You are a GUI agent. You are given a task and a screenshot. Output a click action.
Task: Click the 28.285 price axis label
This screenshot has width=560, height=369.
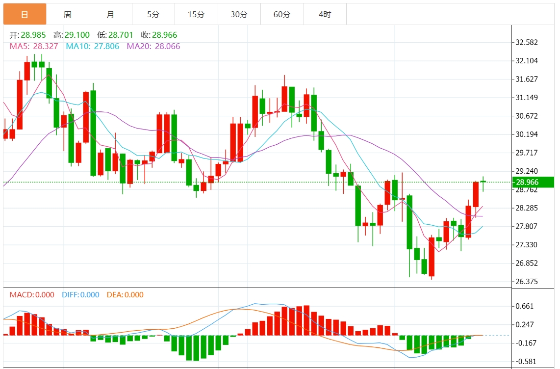point(527,208)
